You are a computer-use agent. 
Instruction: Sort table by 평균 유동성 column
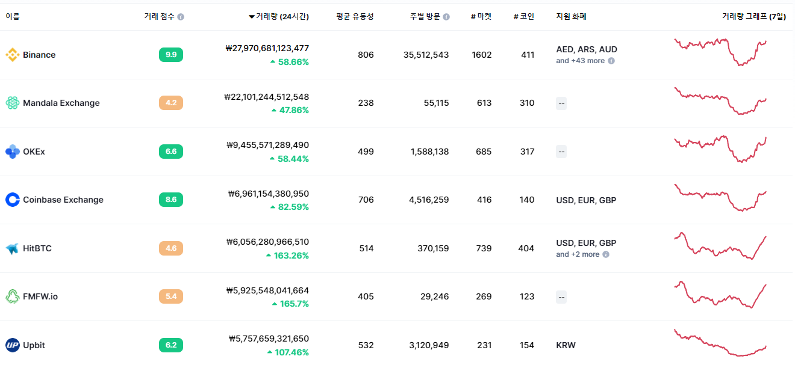point(355,17)
